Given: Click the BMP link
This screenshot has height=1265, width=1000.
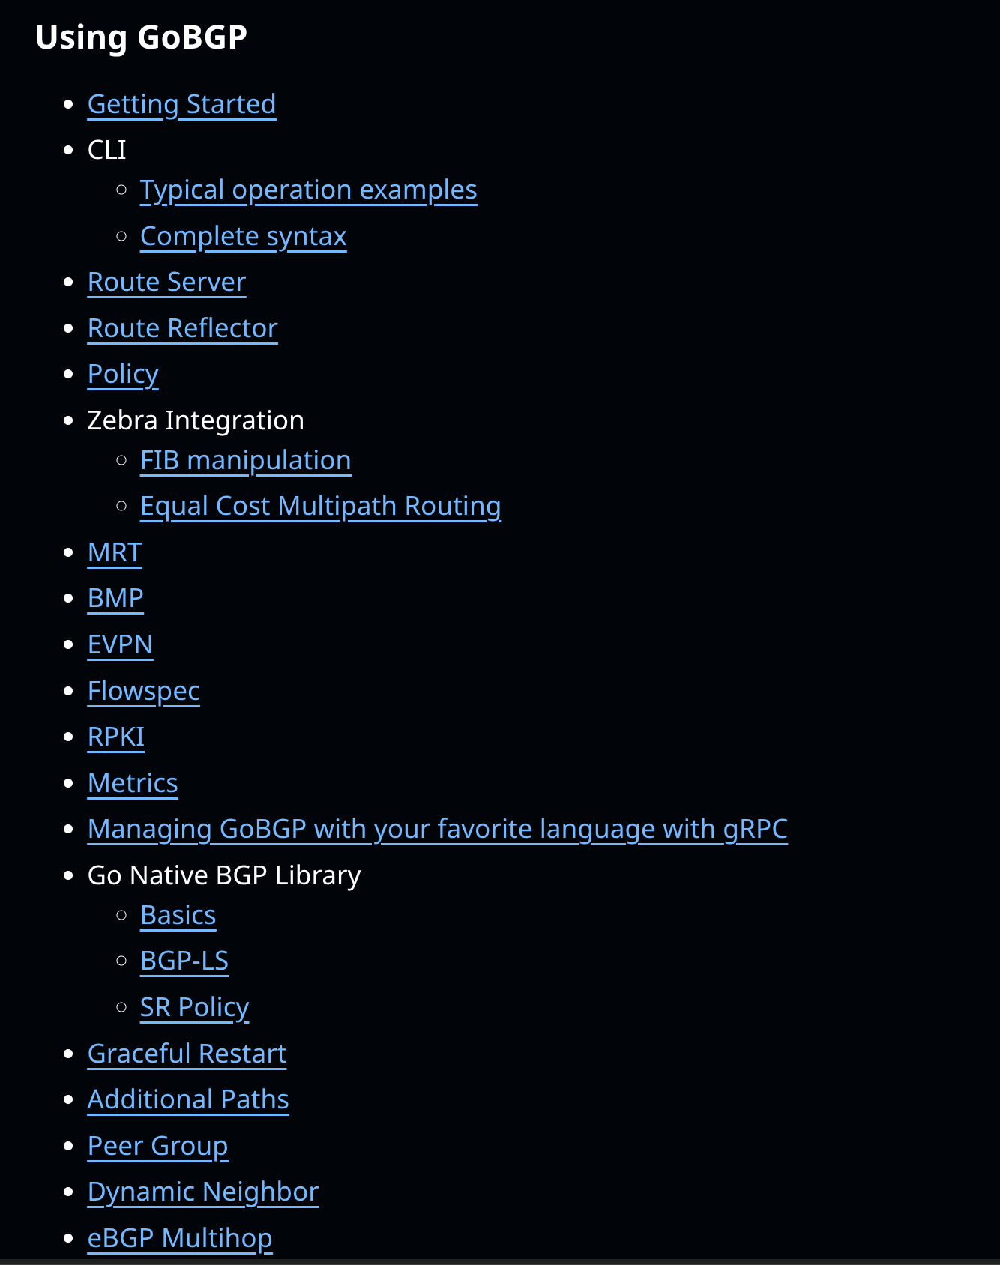Looking at the screenshot, I should 115,598.
